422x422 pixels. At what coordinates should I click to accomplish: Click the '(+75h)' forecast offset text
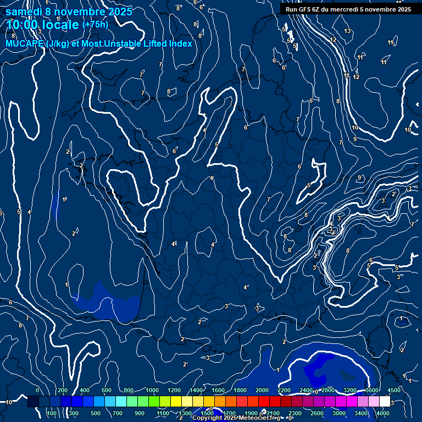point(95,25)
